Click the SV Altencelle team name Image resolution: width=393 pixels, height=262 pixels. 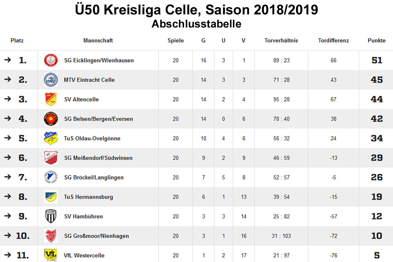81,99
